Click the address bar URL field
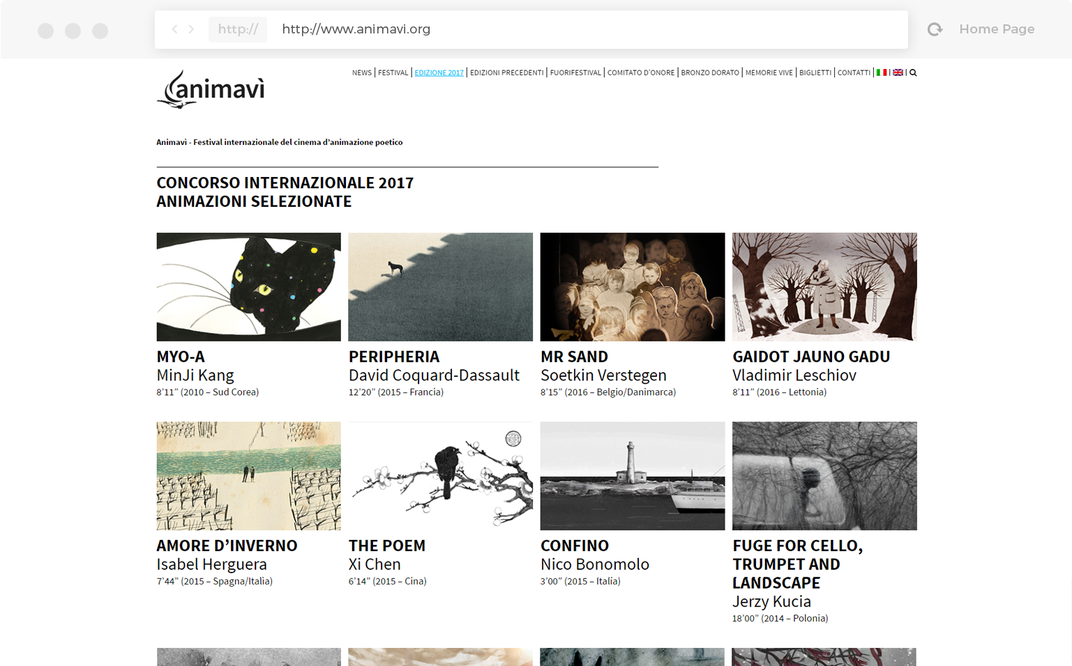Screen dimensions: 1072x666 pyautogui.click(x=531, y=29)
